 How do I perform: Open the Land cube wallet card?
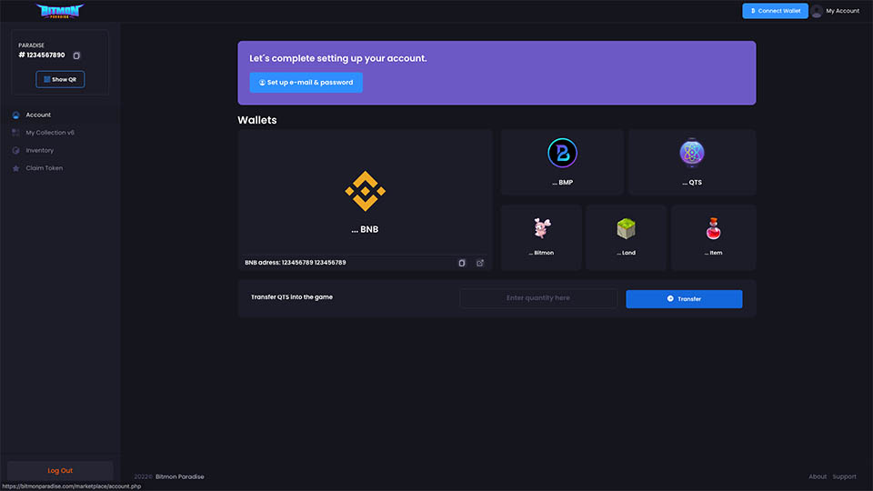coord(627,237)
